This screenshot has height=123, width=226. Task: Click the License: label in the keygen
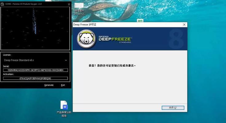click(x=7, y=55)
